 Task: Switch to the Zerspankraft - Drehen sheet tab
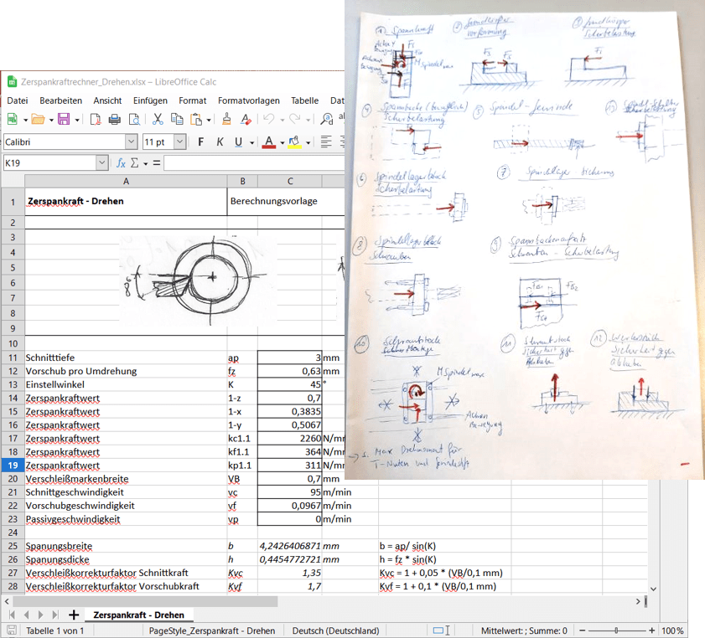coord(138,615)
